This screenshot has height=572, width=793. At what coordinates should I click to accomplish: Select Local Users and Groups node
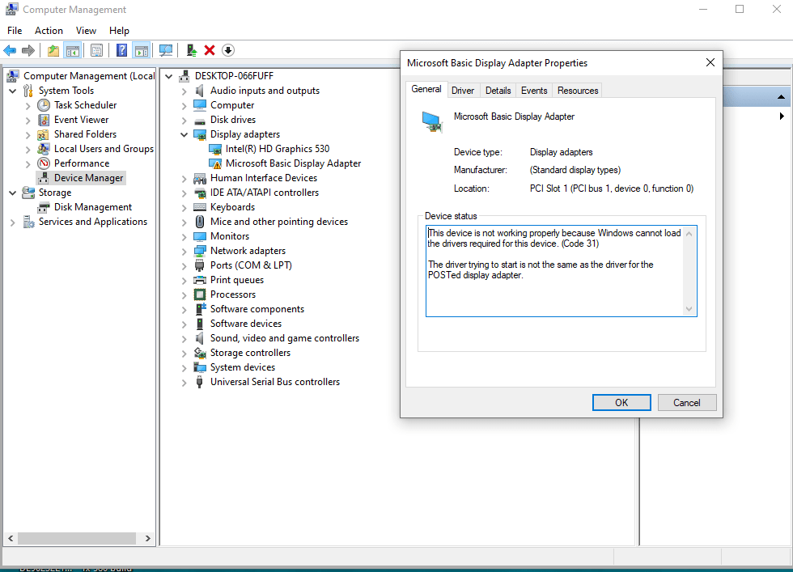(104, 149)
